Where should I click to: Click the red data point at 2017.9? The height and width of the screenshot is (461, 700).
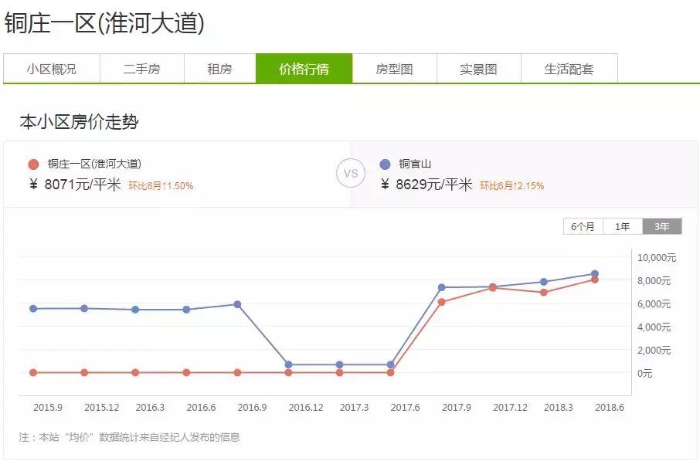pyautogui.click(x=440, y=303)
